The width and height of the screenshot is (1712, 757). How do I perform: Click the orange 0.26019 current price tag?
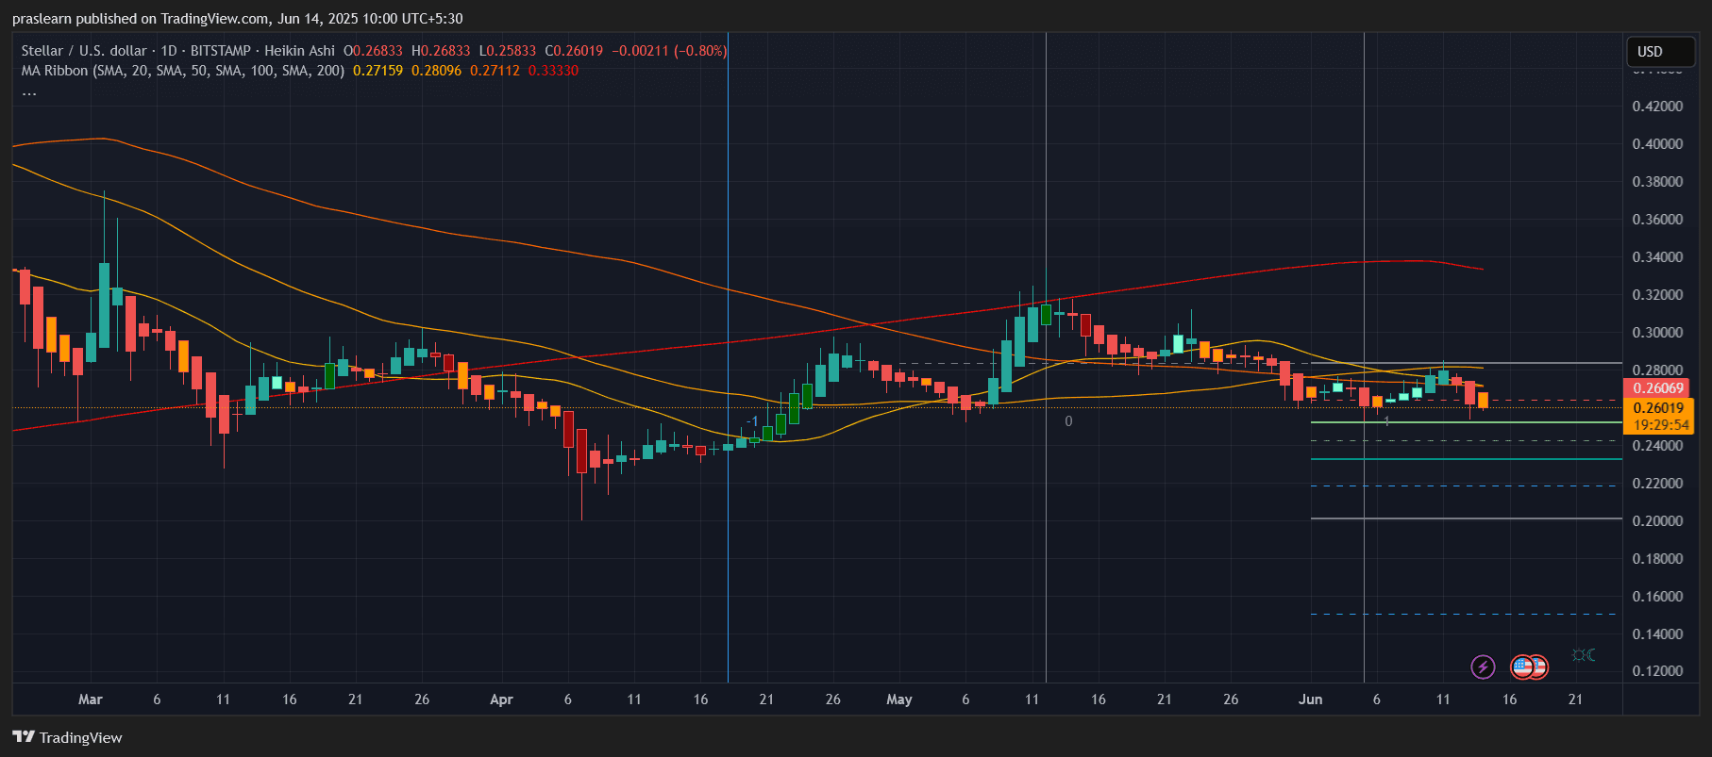[x=1657, y=408]
